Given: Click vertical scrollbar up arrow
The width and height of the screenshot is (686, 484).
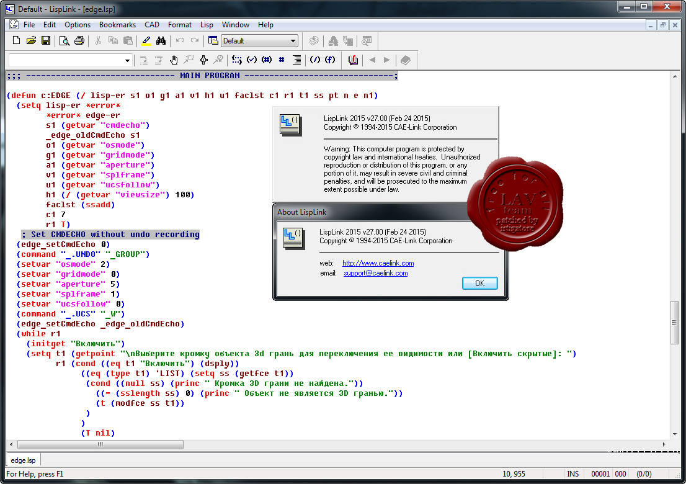Looking at the screenshot, I should (674, 76).
